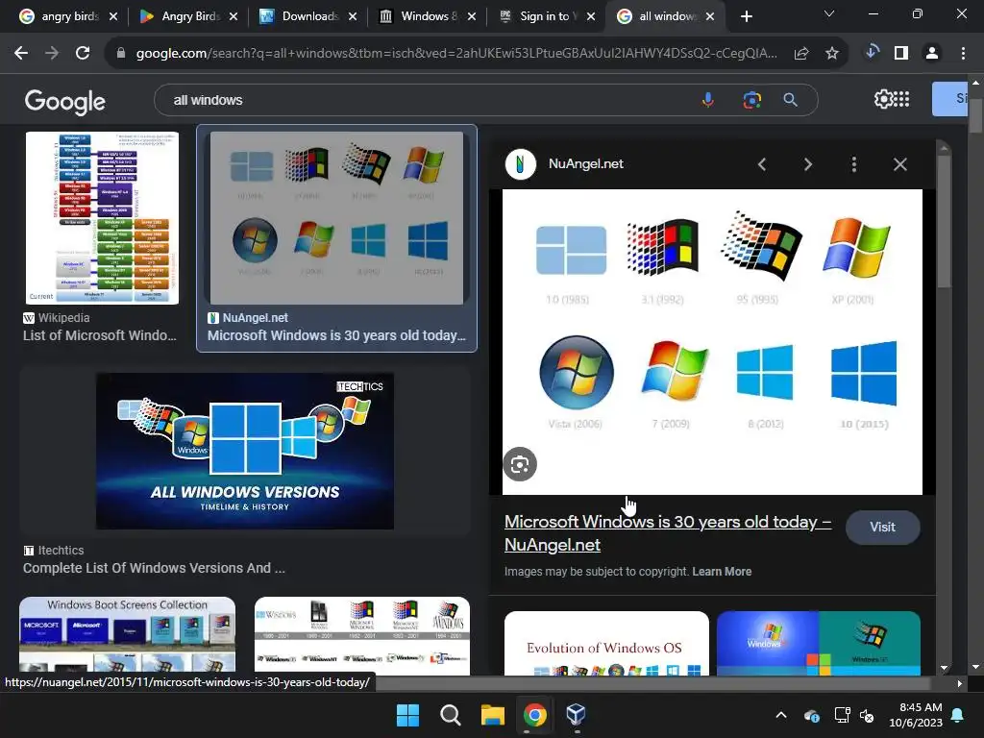This screenshot has width=984, height=738.
Task: Open the Chrome profile menu
Action: click(x=932, y=54)
